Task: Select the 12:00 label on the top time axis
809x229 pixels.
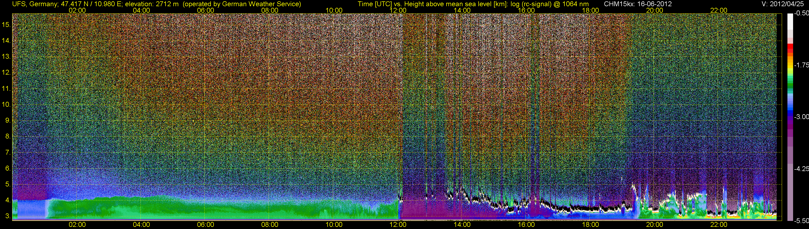Action: [x=398, y=10]
